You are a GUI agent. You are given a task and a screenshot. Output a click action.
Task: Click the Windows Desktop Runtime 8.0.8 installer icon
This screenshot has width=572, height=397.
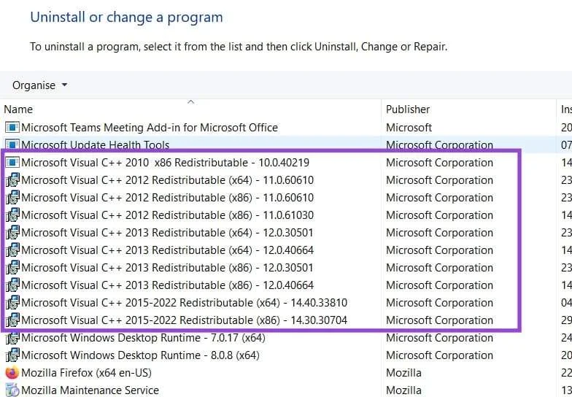pyautogui.click(x=12, y=355)
